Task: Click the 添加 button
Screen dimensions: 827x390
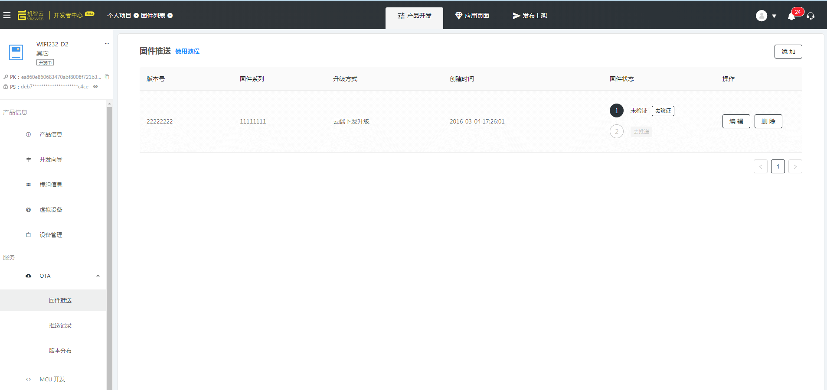Action: pos(788,52)
